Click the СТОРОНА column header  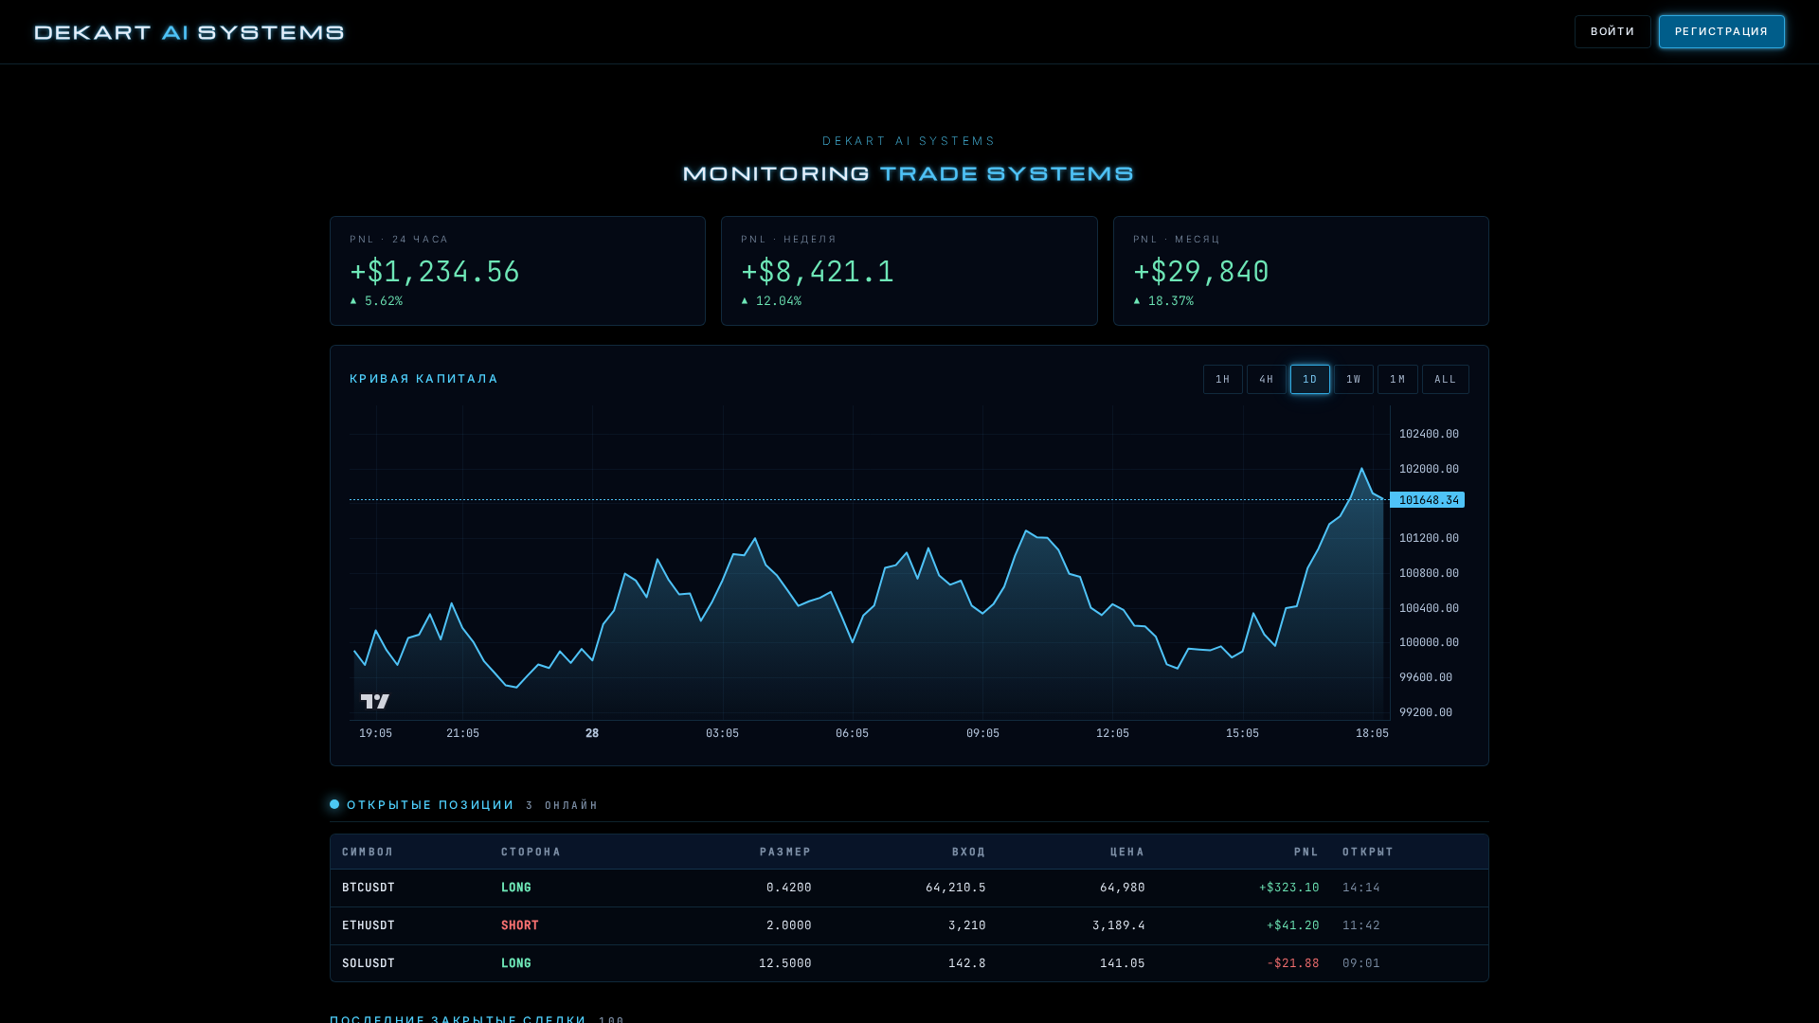[x=531, y=852]
